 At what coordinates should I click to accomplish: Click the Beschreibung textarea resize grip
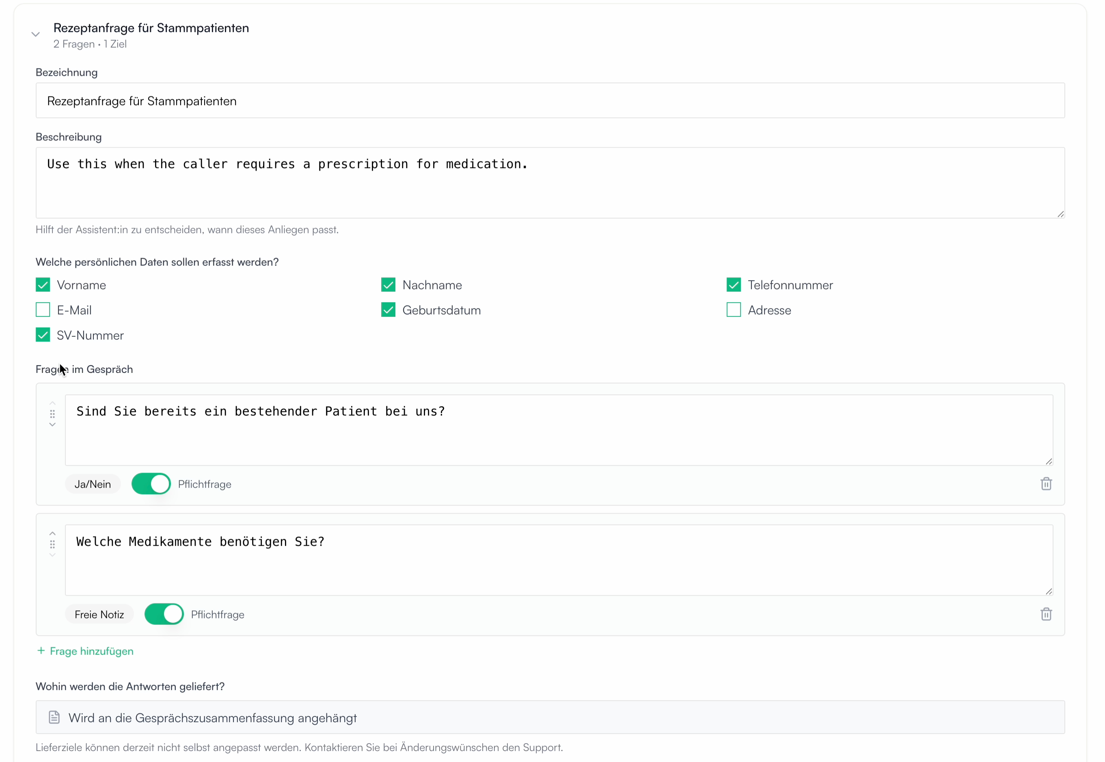[1060, 214]
